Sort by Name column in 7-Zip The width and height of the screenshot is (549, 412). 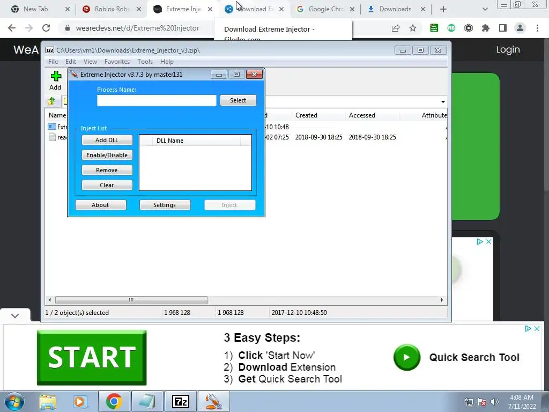point(57,115)
